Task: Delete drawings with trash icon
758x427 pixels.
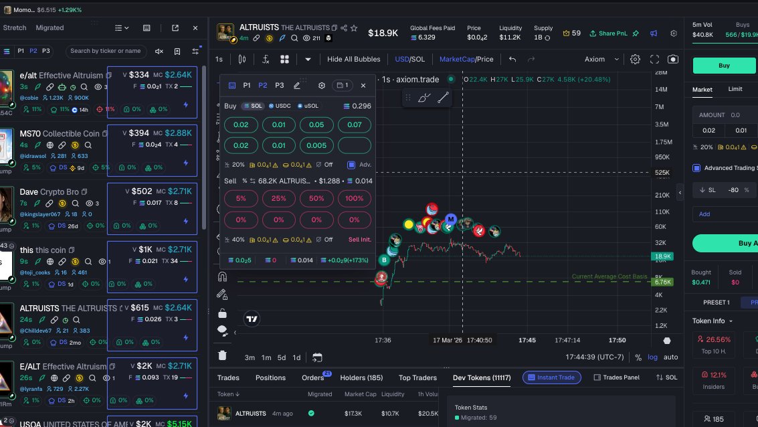Action: coord(222,355)
